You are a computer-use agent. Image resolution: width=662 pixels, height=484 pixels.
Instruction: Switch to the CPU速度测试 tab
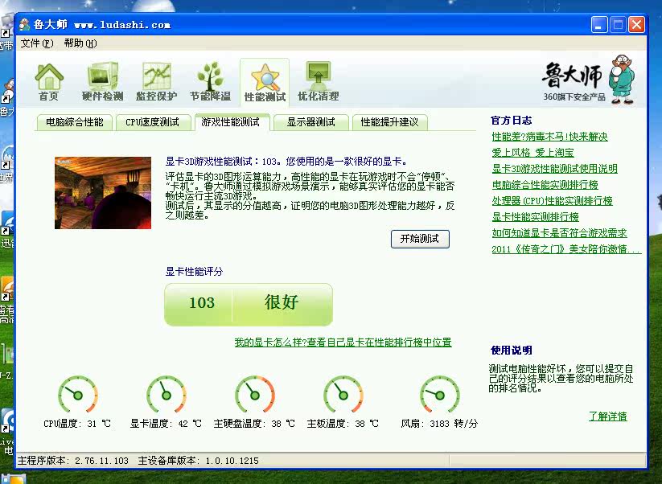point(152,122)
